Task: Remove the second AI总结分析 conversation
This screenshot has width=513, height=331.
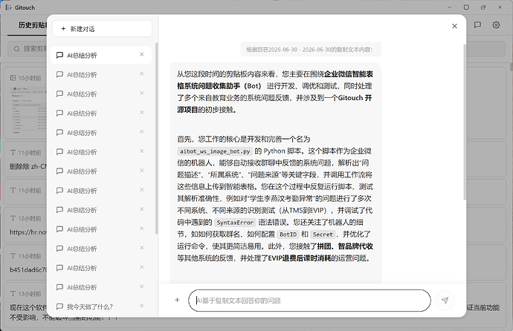Action: [x=142, y=73]
